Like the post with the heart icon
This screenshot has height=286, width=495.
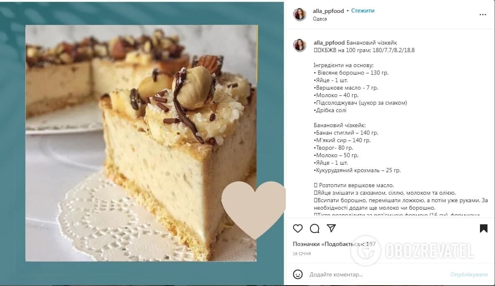pos(298,228)
